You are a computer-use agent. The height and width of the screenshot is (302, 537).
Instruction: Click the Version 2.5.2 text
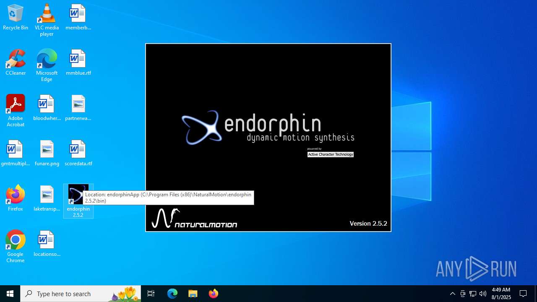368,224
